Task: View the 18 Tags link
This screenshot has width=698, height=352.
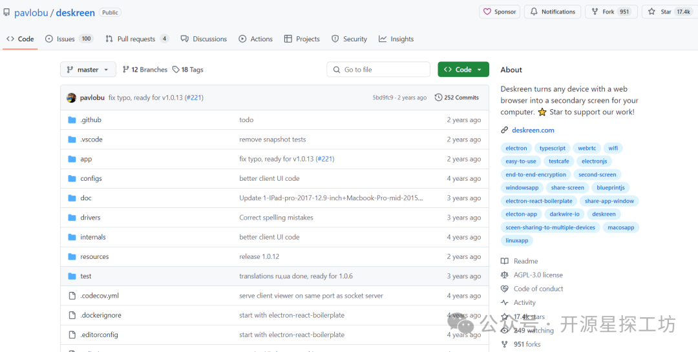Action: (x=188, y=70)
